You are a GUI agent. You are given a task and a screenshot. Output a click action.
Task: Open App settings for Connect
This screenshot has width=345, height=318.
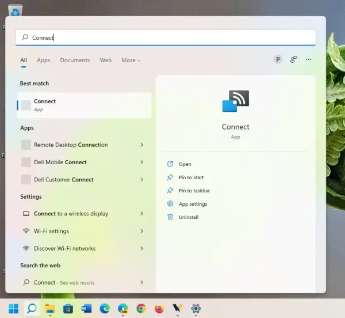(193, 204)
